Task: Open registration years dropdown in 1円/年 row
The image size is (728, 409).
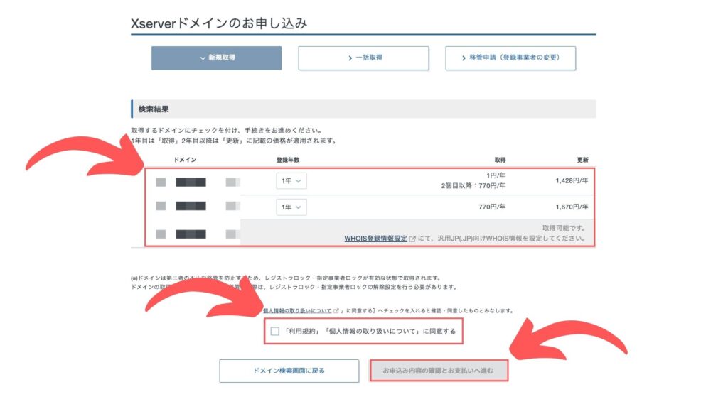Action: coord(291,181)
